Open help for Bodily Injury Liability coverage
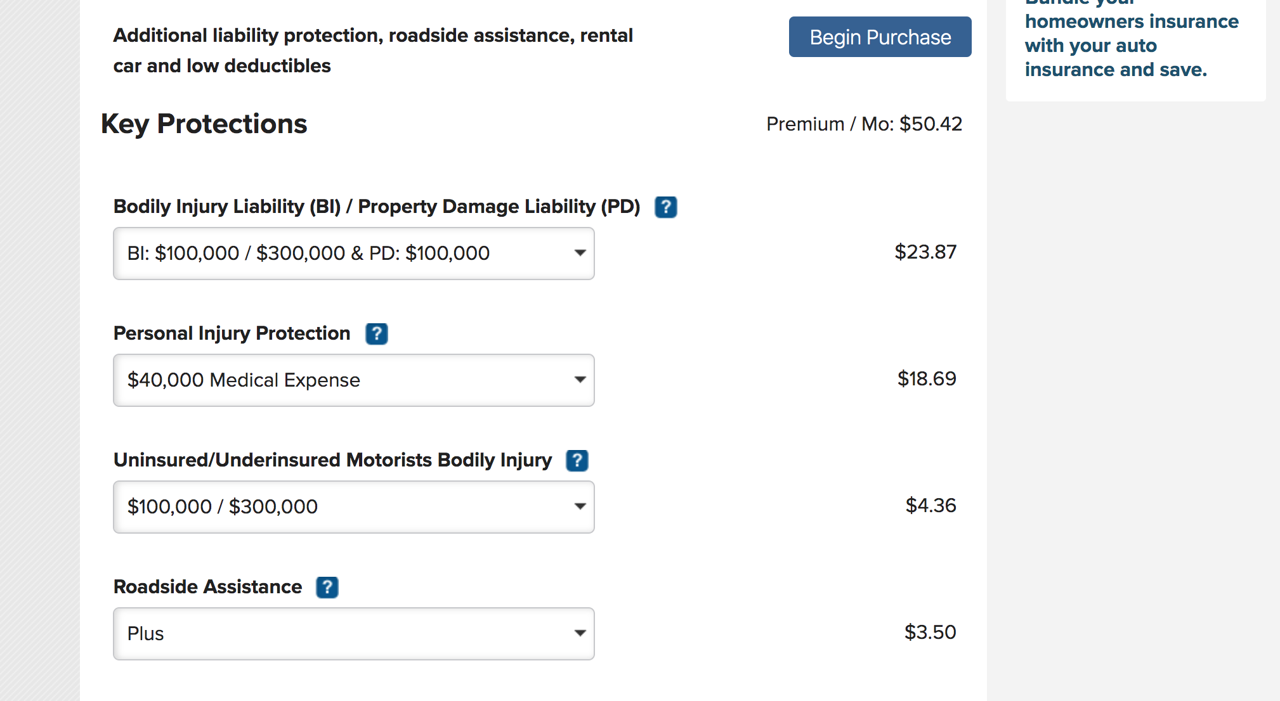 [x=665, y=207]
